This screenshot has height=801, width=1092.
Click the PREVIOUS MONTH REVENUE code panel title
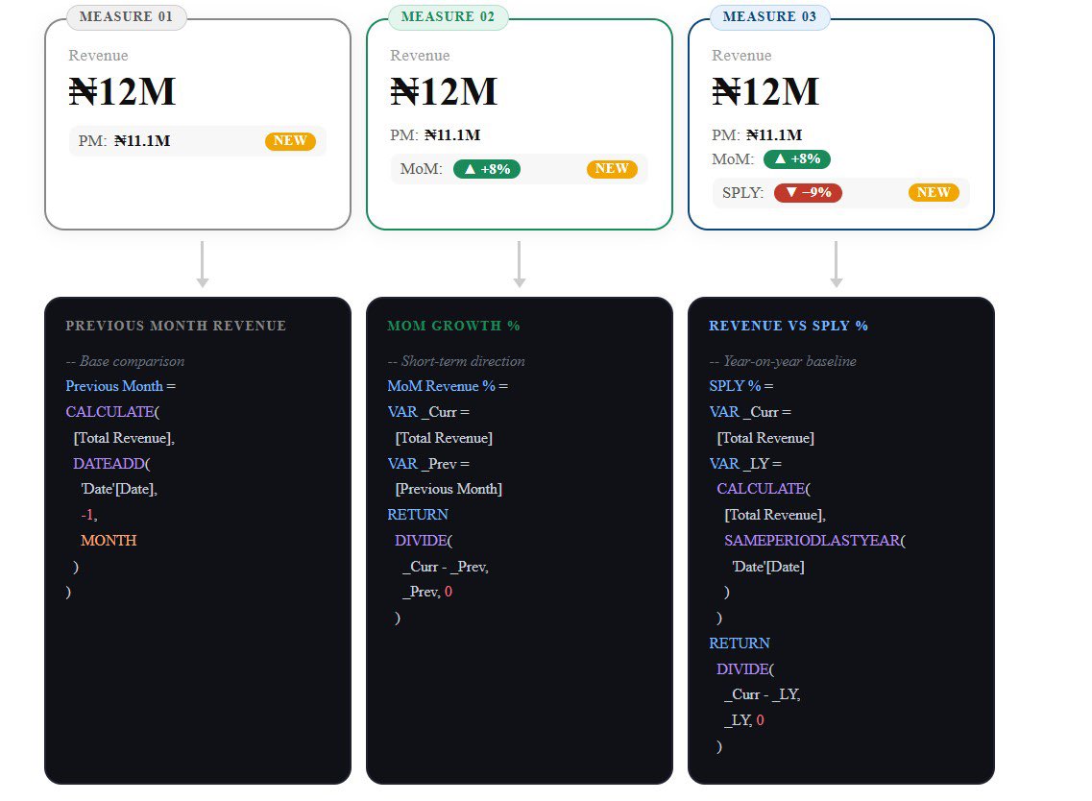pos(176,326)
